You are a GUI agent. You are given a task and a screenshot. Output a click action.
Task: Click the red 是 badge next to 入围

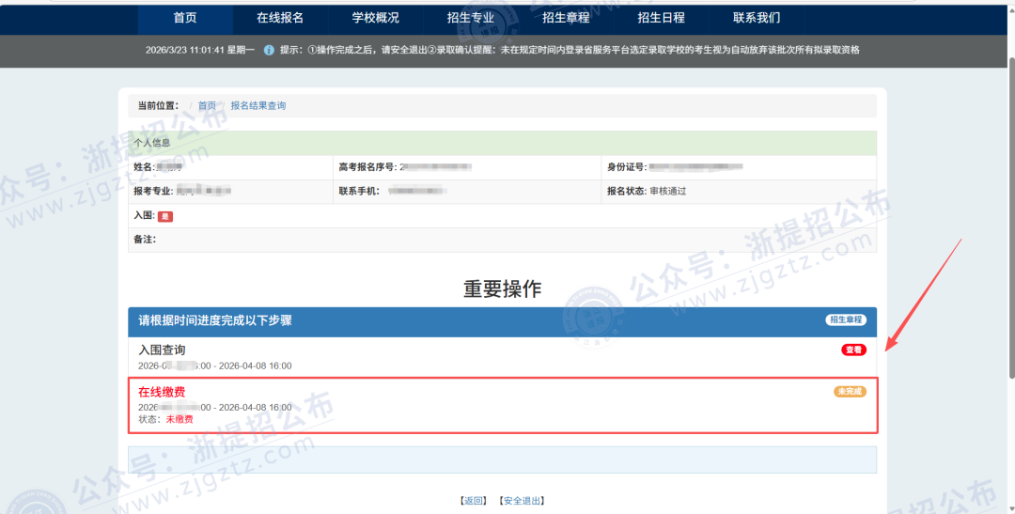pos(165,216)
